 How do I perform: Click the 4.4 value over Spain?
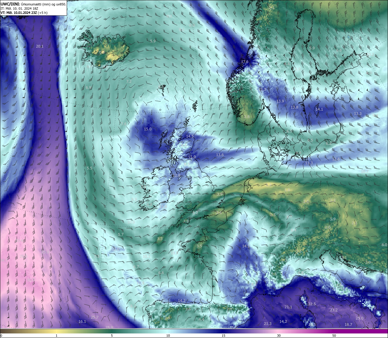[x=201, y=320]
